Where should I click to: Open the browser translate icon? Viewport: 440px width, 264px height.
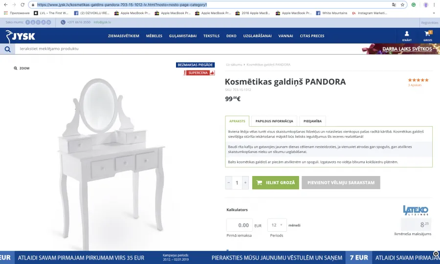tap(394, 5)
